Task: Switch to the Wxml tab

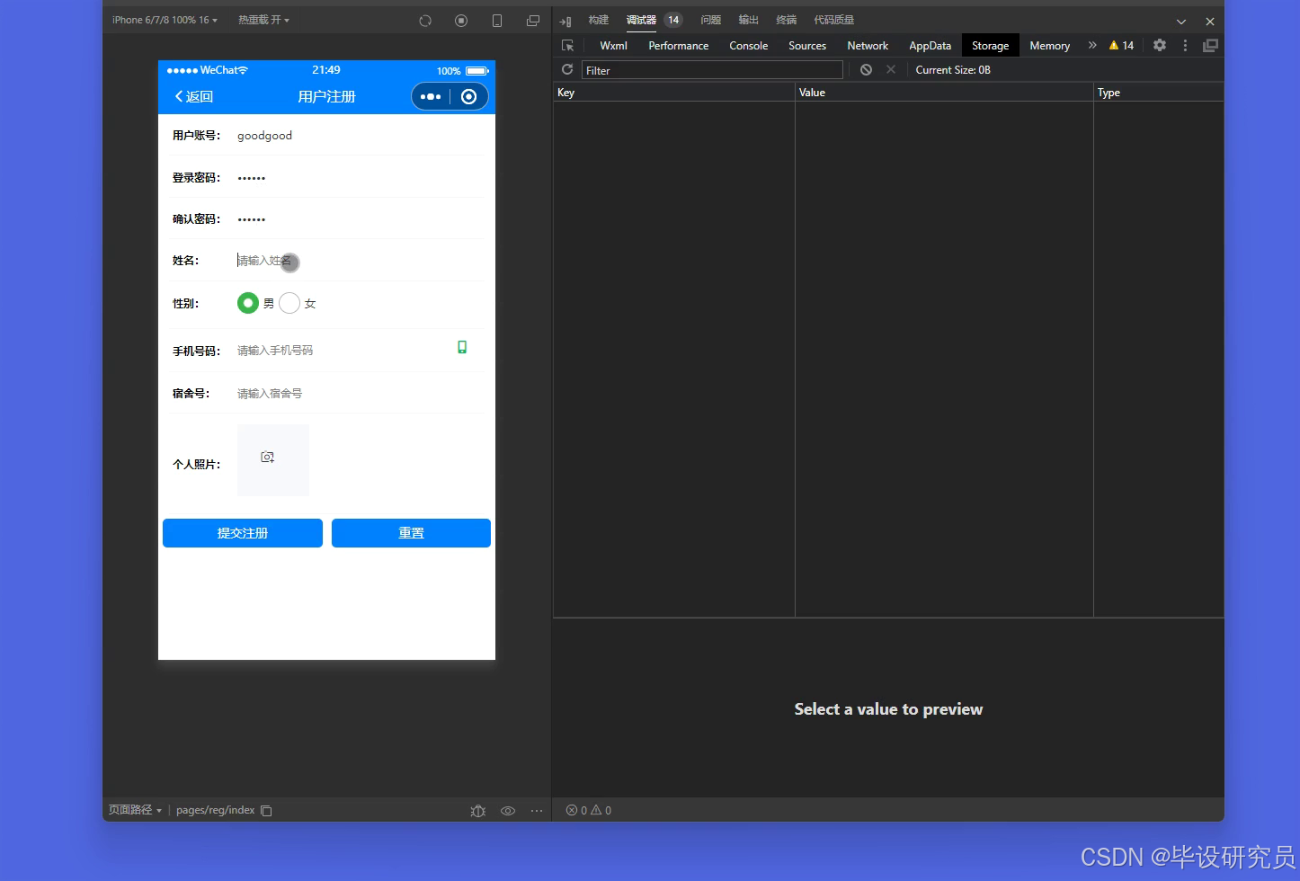Action: click(613, 45)
